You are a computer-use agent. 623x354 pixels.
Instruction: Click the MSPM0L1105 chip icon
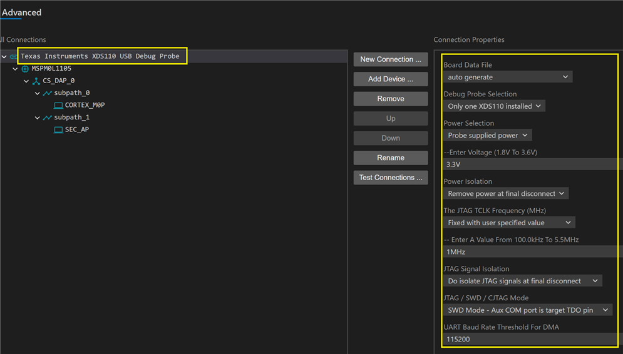(x=25, y=69)
